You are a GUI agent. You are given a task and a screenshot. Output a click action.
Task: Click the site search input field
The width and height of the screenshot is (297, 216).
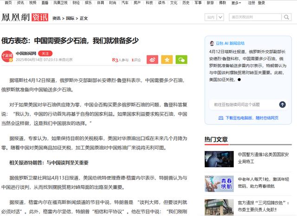point(255,17)
